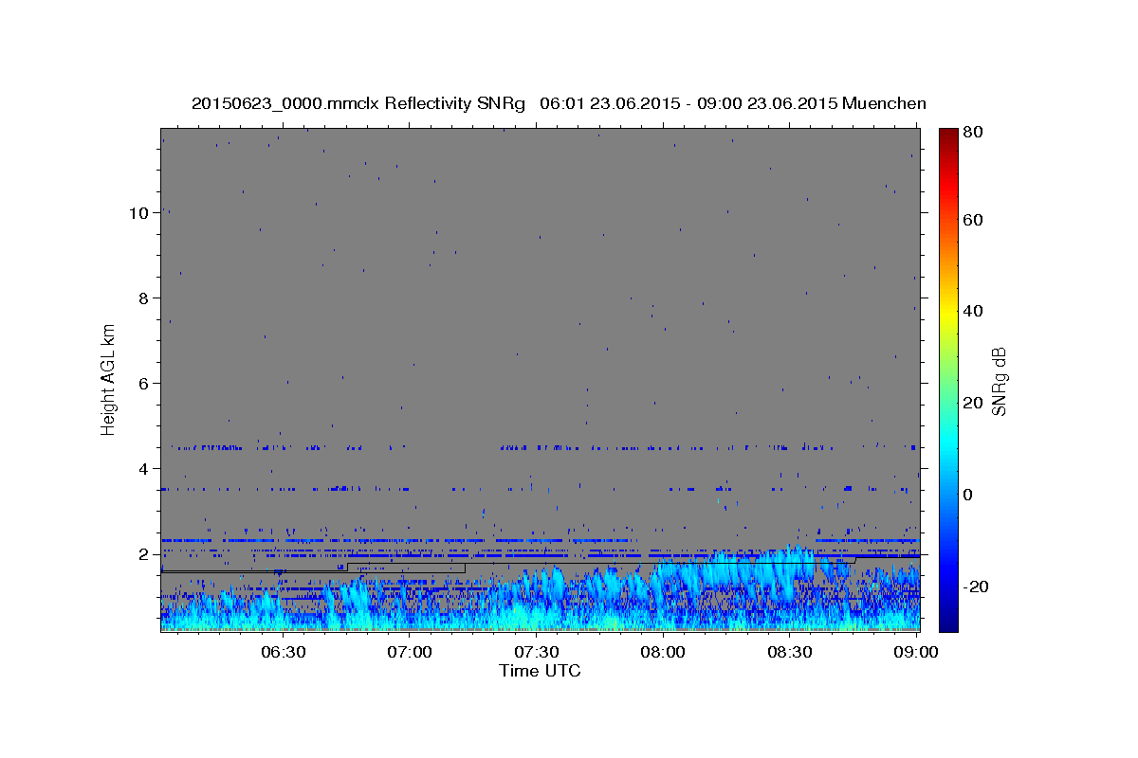This screenshot has height=758, width=1138.
Task: Click the 08:00 time tick label
Action: coord(663,653)
